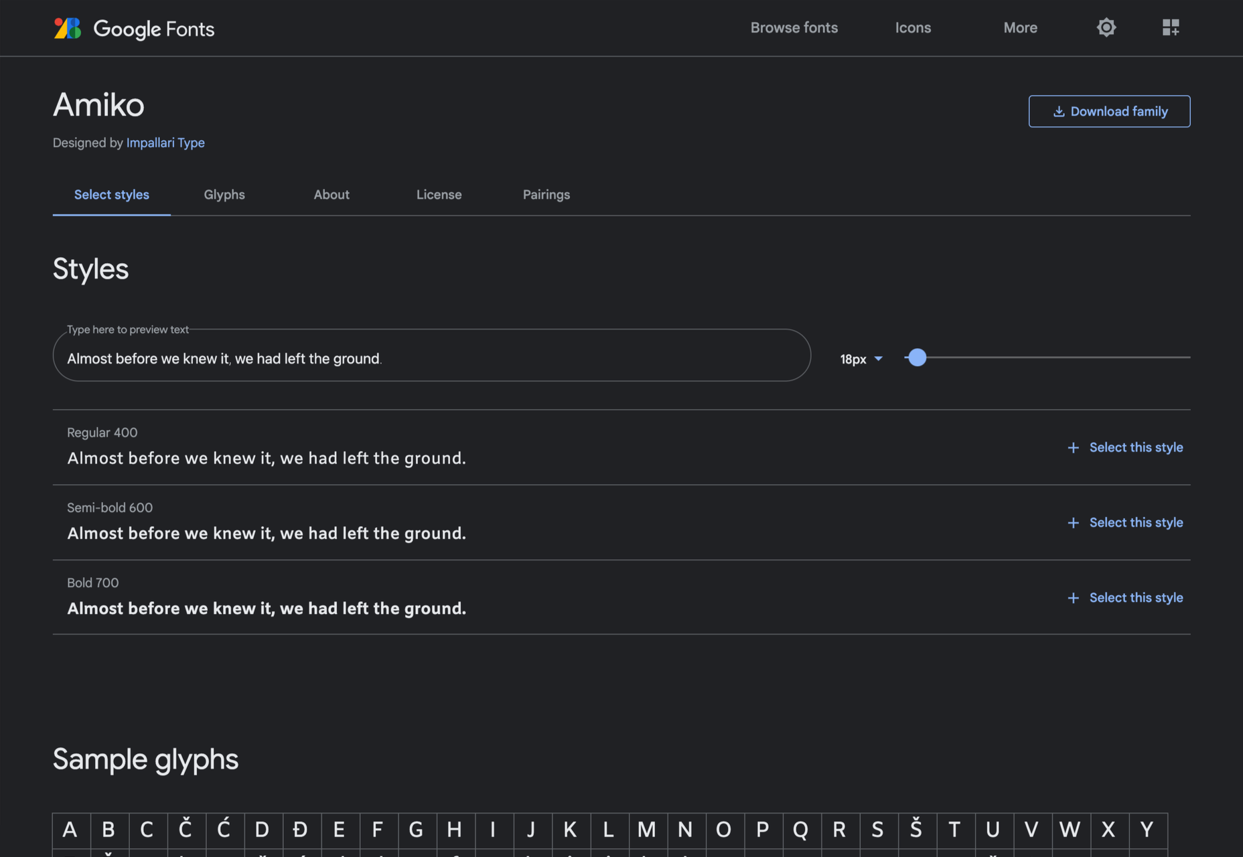Click the sample glyph G
Image resolution: width=1243 pixels, height=857 pixels.
click(x=417, y=831)
